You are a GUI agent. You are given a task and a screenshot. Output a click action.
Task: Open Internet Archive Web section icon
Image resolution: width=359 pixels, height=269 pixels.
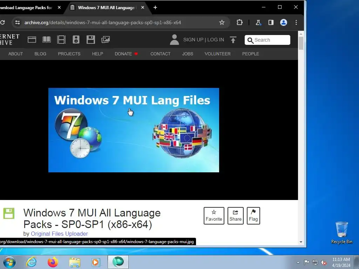pyautogui.click(x=32, y=40)
